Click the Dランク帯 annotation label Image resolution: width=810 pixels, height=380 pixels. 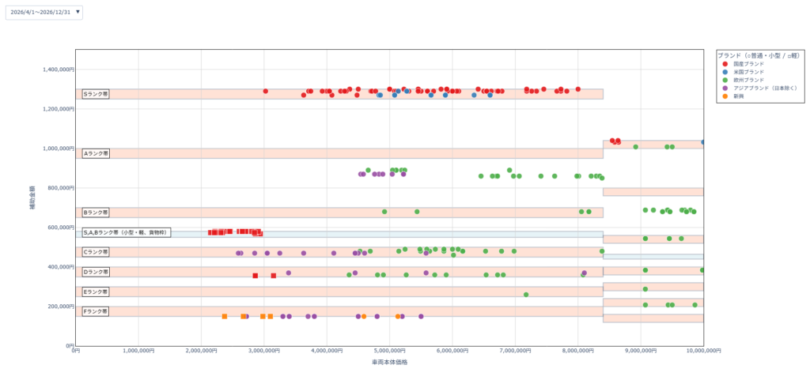(x=96, y=272)
